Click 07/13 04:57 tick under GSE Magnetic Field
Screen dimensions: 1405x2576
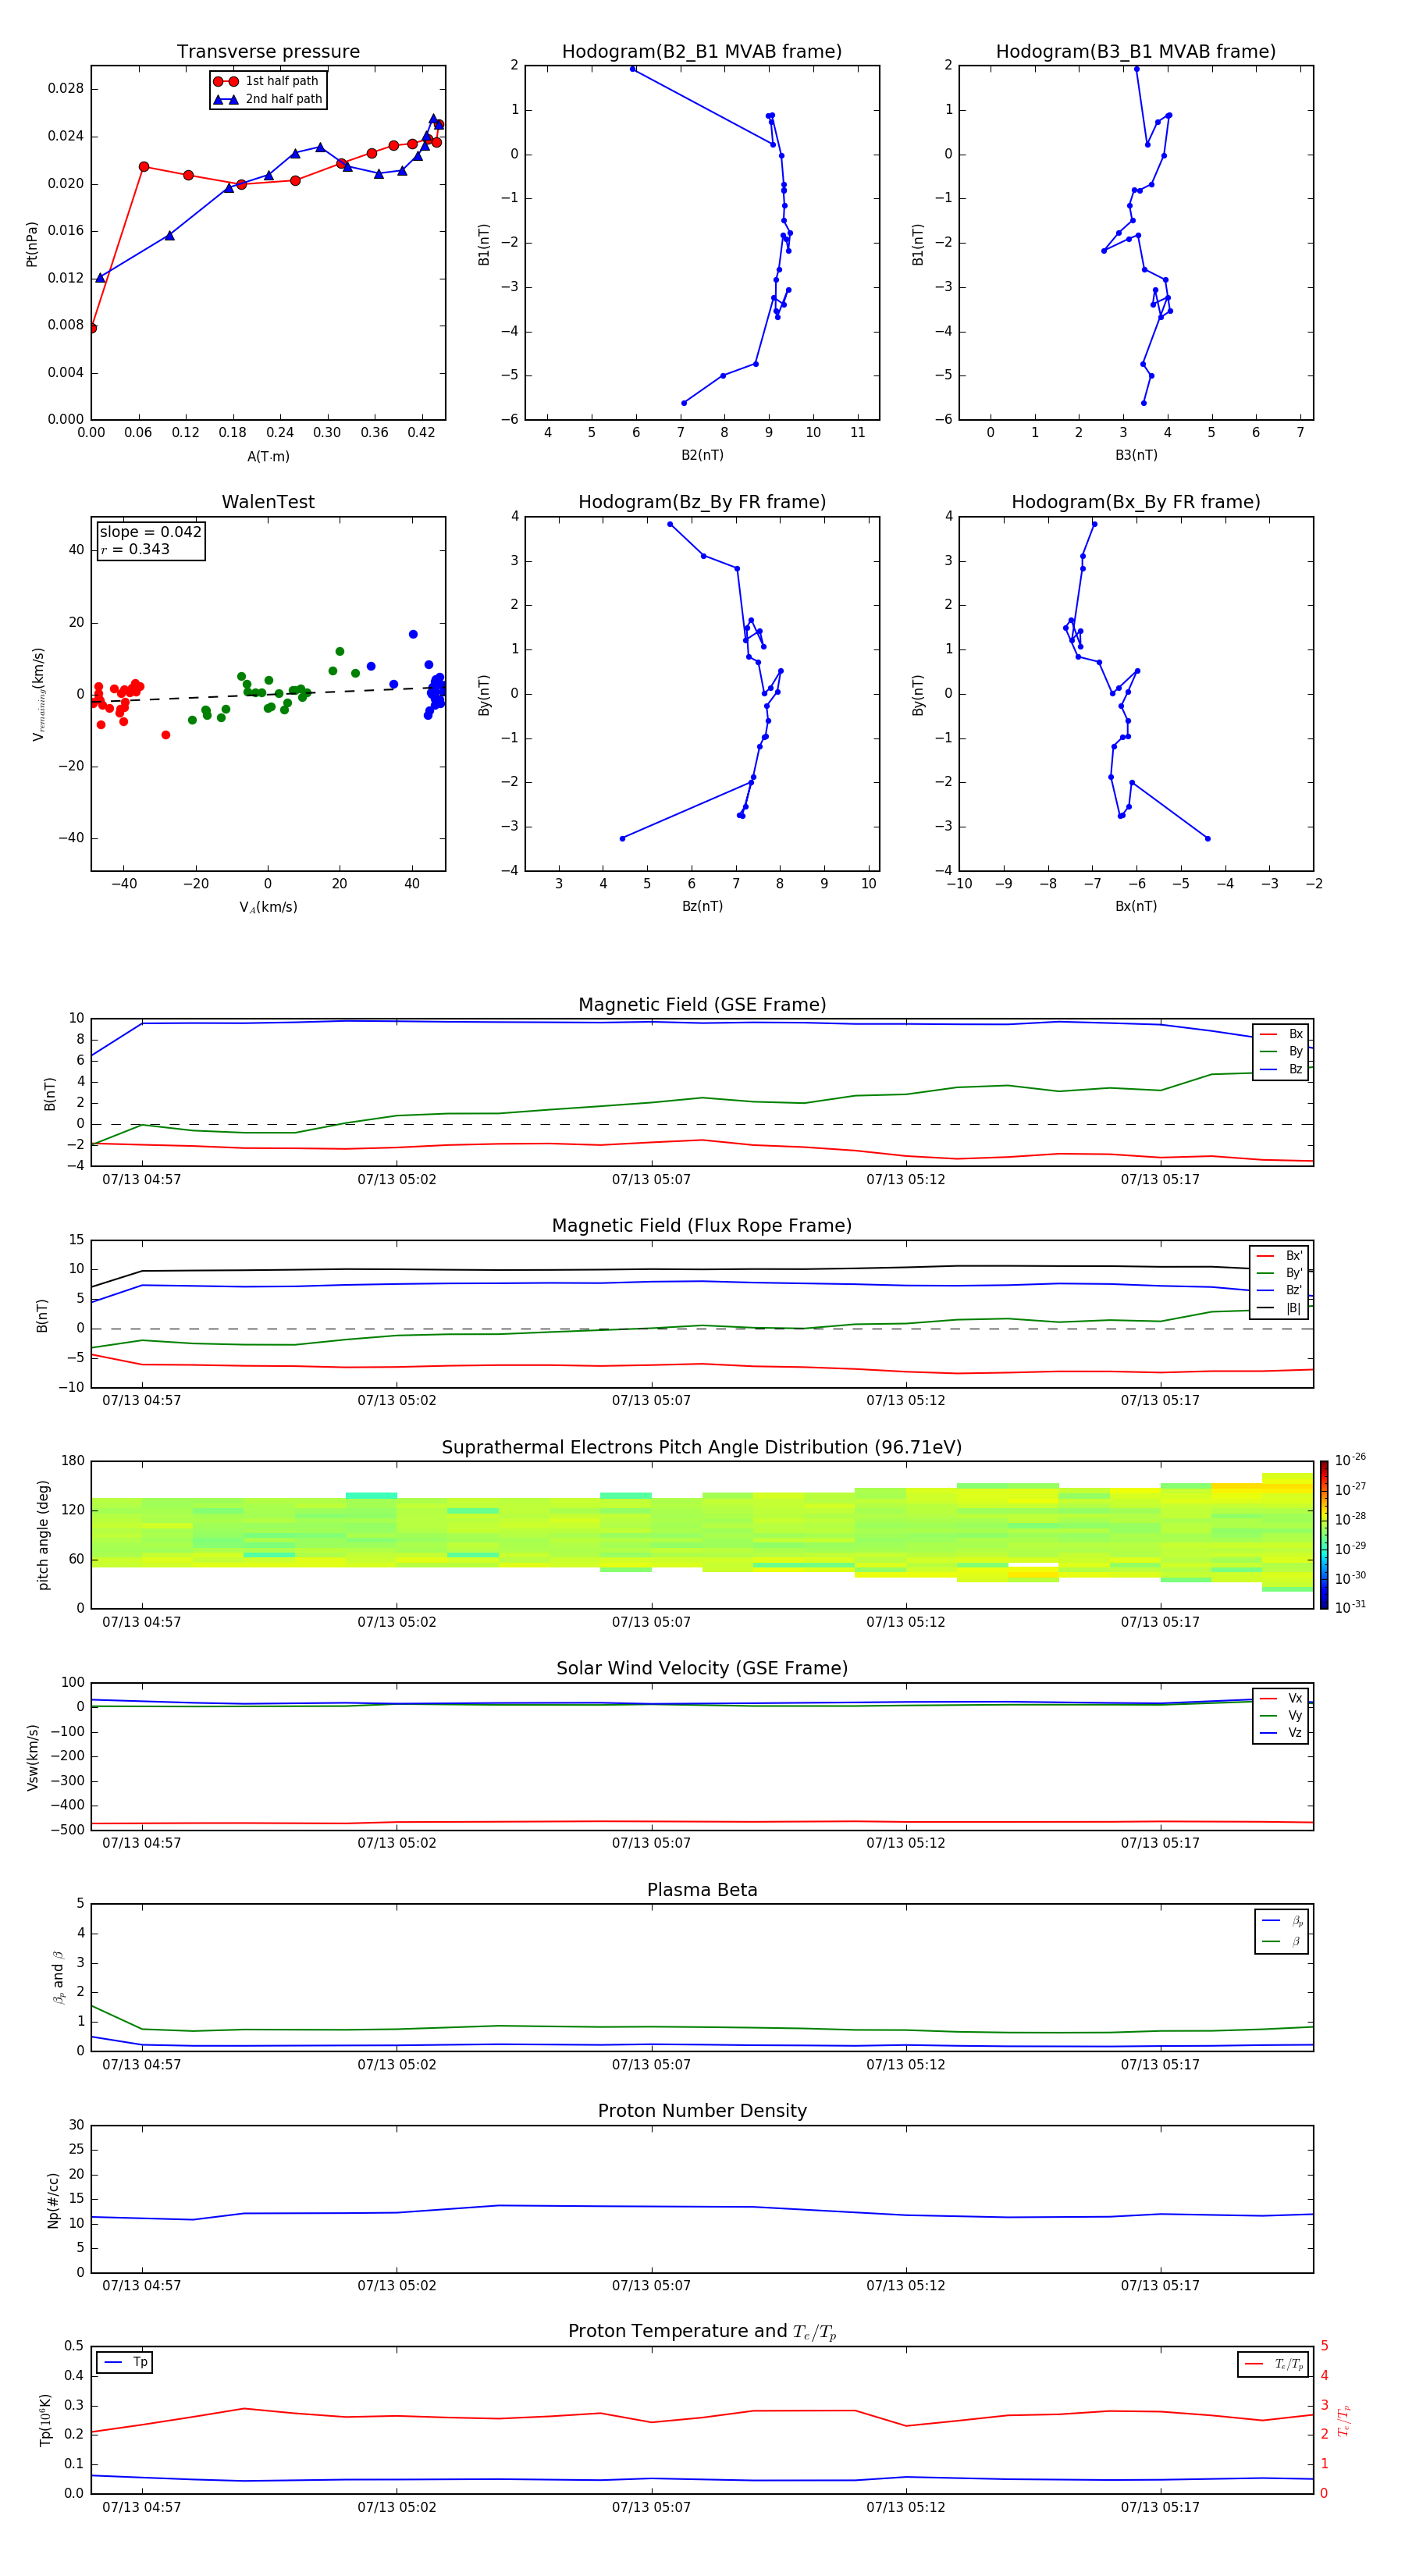pos(142,1179)
